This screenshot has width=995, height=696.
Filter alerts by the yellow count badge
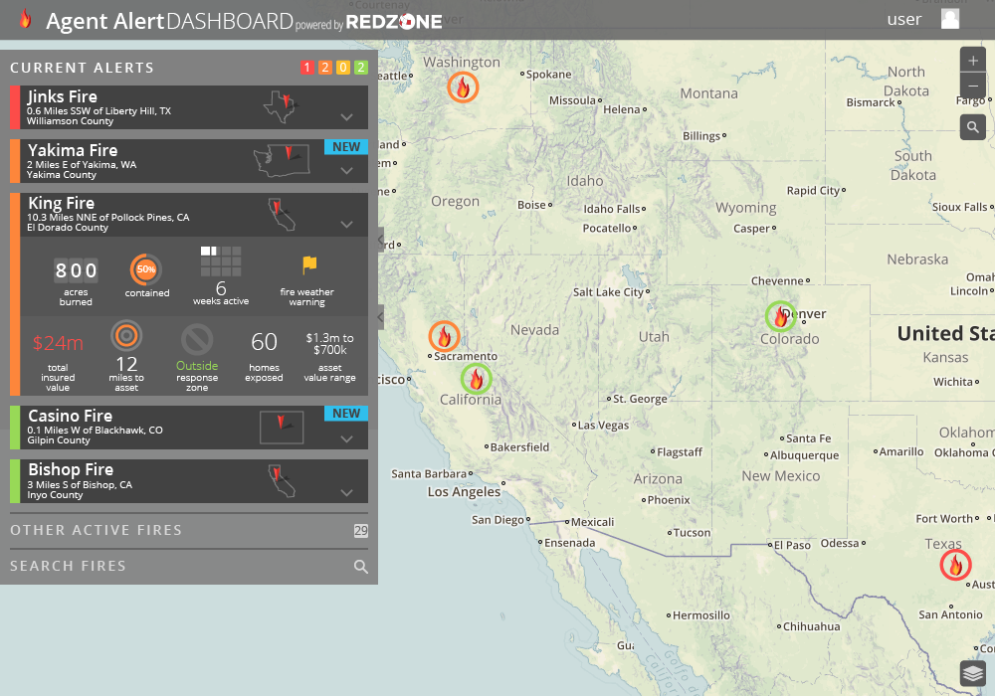click(342, 68)
